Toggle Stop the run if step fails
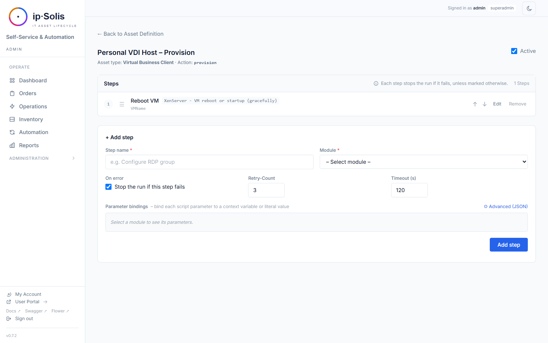The image size is (548, 343). 108,187
